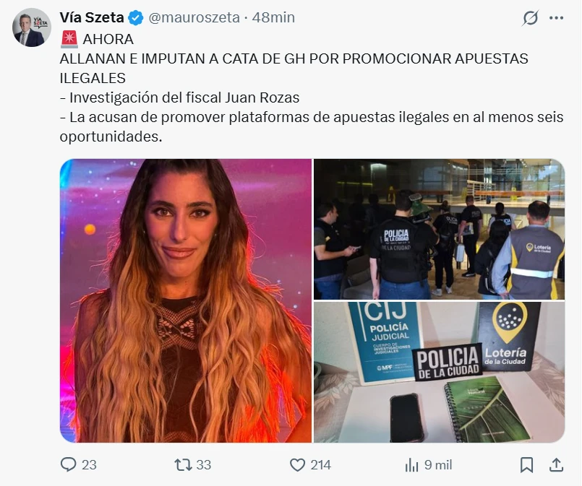This screenshot has width=582, height=486.
Task: Open the three-dot more options menu
Action: click(557, 18)
